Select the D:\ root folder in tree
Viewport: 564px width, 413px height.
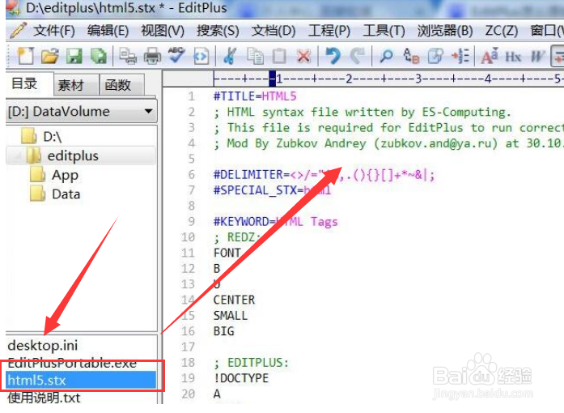52,137
